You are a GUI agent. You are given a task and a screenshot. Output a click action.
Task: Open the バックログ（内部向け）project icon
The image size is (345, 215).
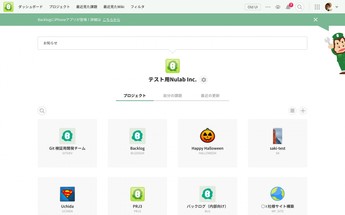click(x=208, y=194)
